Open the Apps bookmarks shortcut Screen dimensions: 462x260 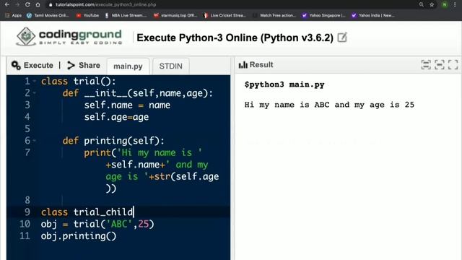[x=13, y=15]
